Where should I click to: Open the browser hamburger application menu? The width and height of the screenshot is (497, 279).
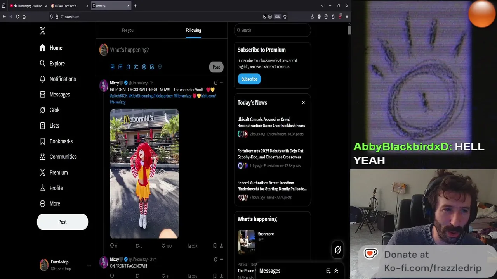[347, 17]
